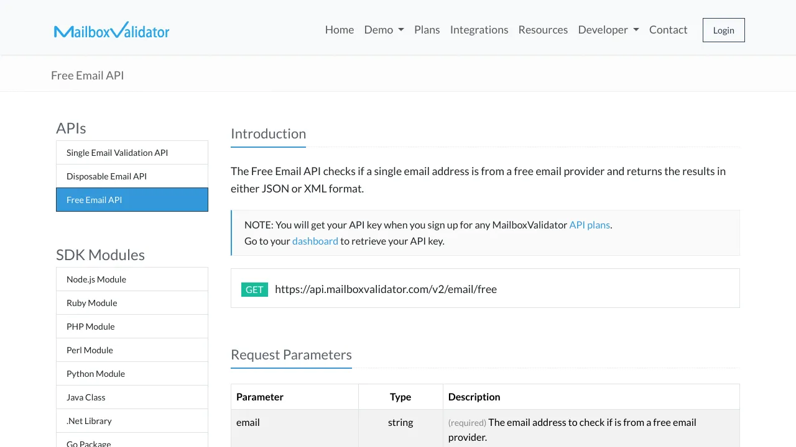Open the Resources page

click(543, 30)
